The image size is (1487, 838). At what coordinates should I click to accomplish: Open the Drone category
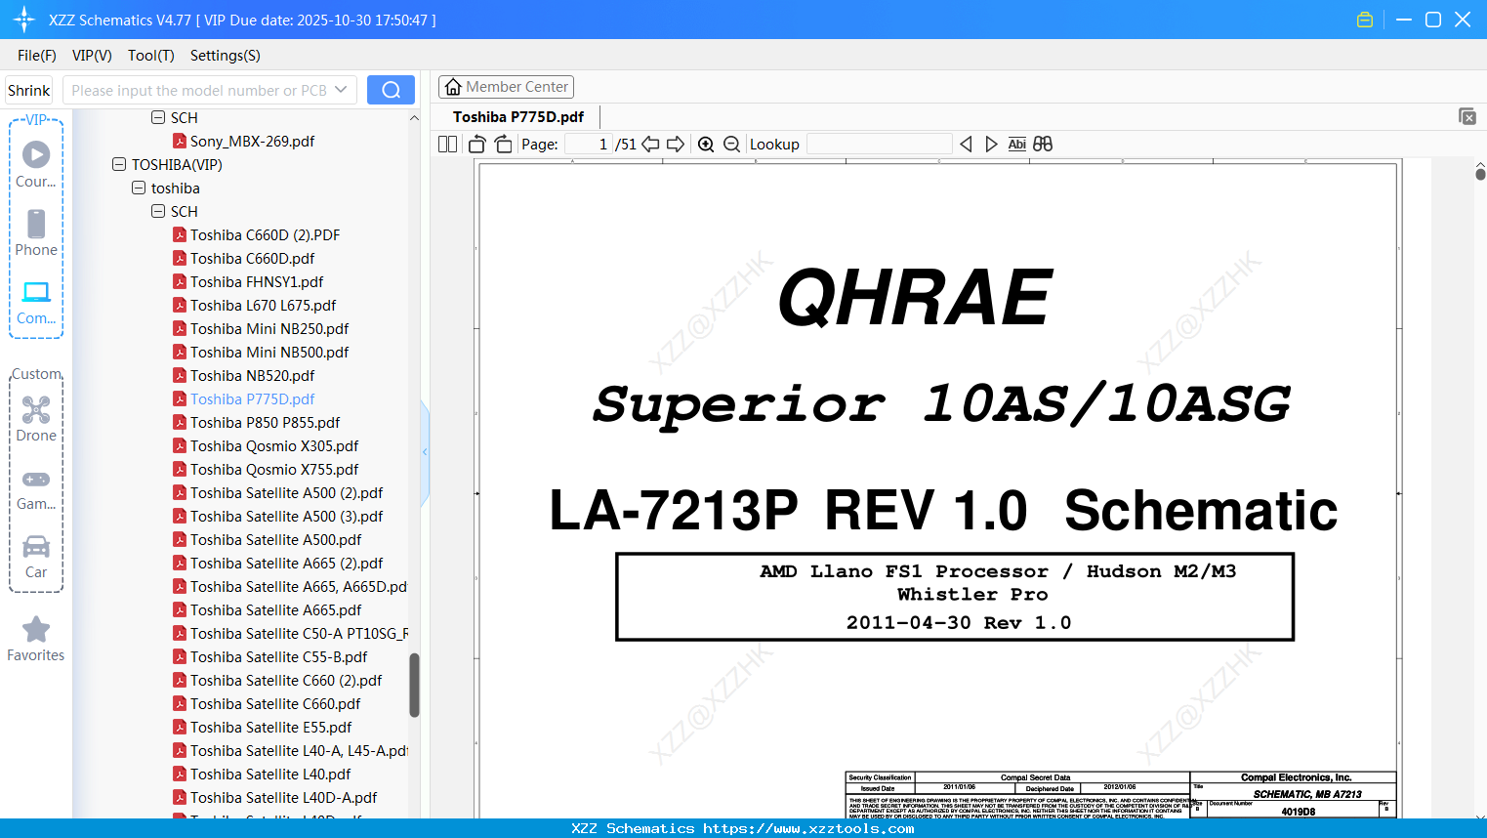click(x=36, y=419)
